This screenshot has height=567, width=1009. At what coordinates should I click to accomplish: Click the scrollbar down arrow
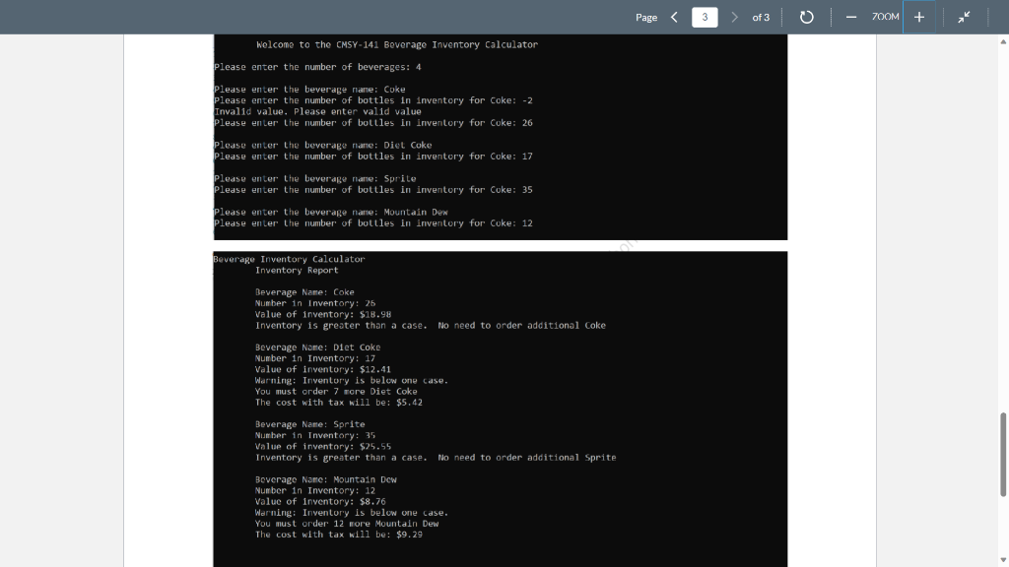pyautogui.click(x=1001, y=560)
